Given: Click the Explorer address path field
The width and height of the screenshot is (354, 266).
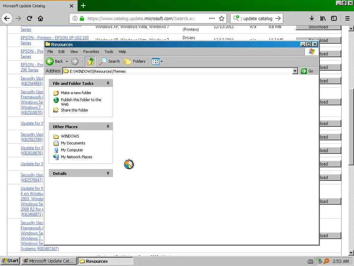Looking at the screenshot, I should click(178, 71).
